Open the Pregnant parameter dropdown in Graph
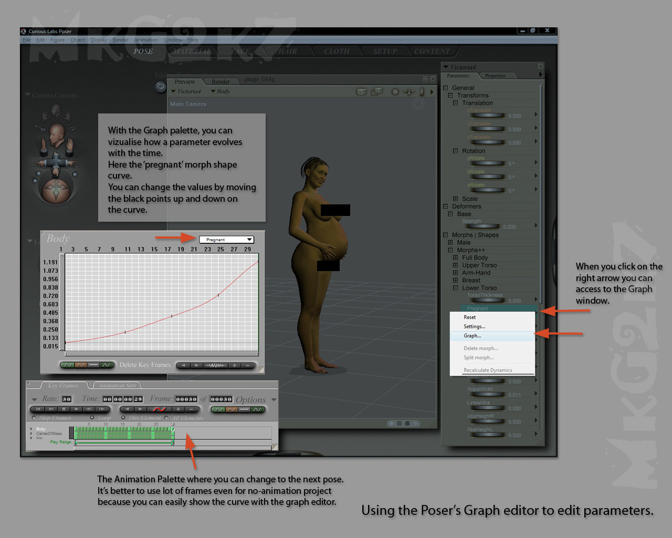This screenshot has width=672, height=538. (226, 240)
